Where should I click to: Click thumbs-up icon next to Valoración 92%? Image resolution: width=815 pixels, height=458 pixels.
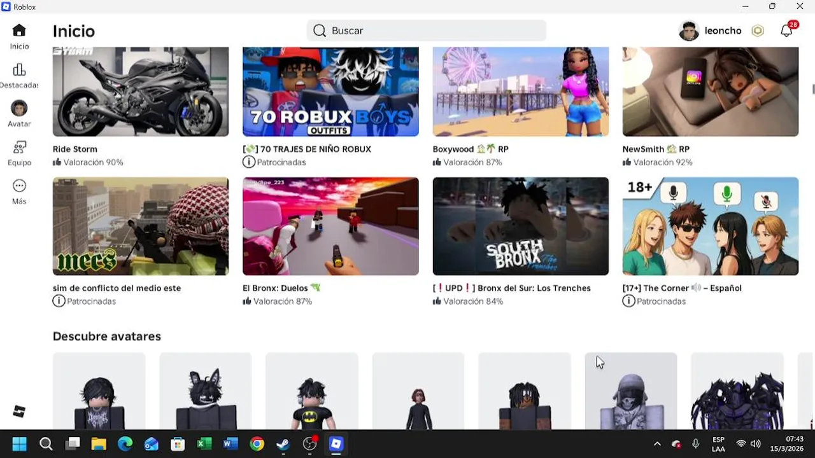coord(627,162)
